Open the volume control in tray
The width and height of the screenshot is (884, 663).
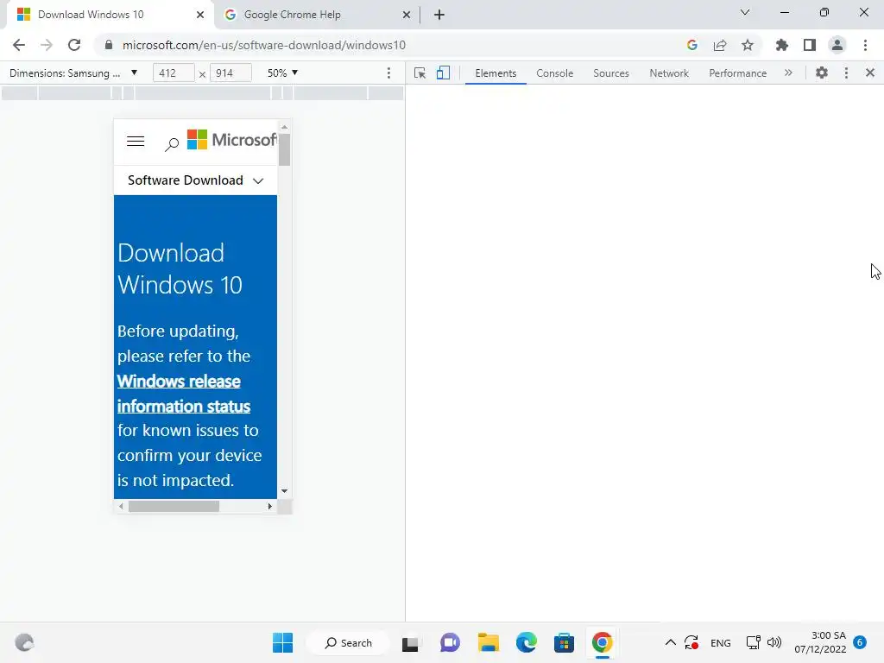coord(774,642)
